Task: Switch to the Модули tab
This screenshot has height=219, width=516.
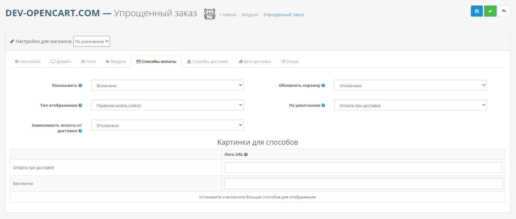Action: [x=116, y=62]
